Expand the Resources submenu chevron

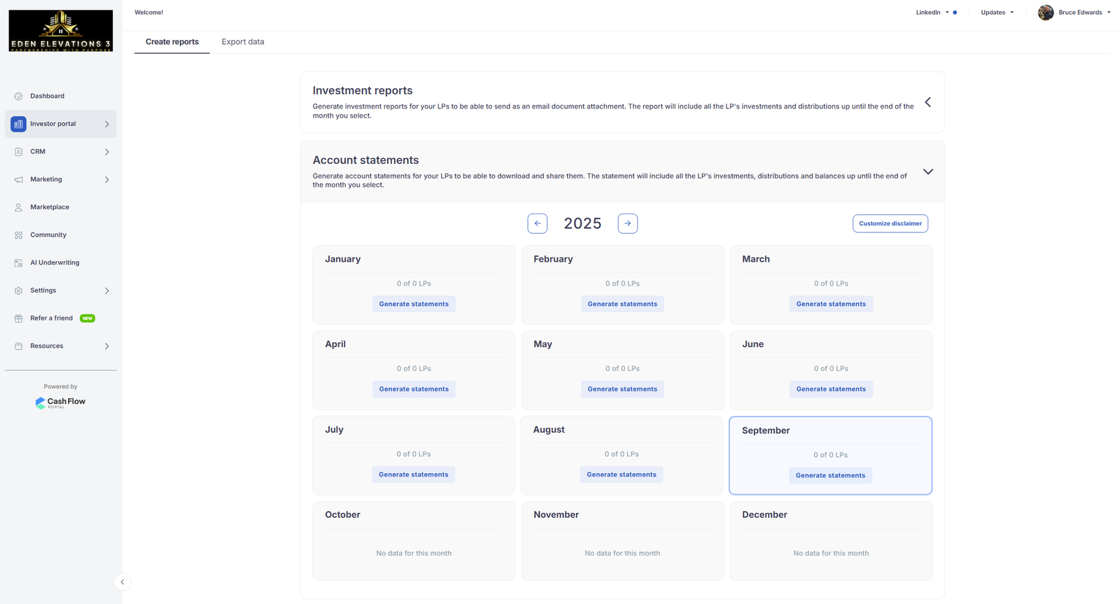point(106,346)
